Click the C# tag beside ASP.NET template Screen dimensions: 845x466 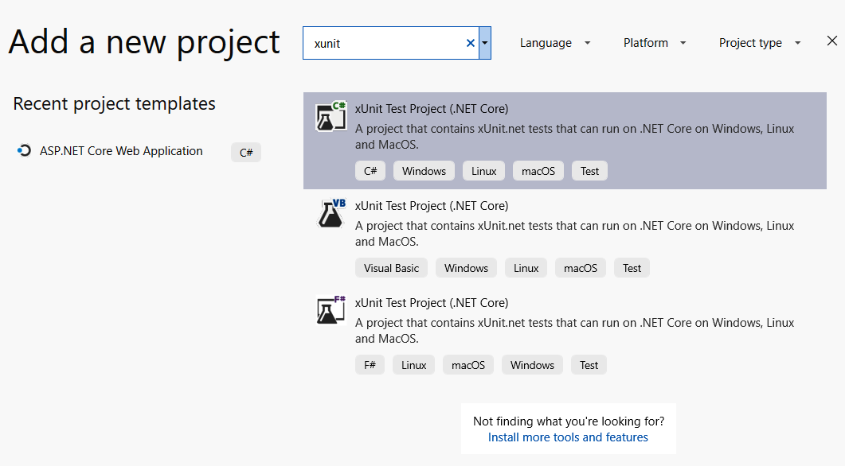coord(246,153)
